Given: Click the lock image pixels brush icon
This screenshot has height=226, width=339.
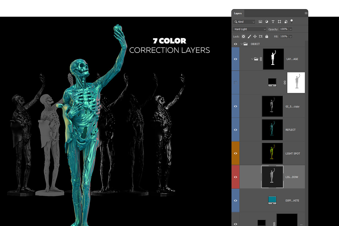Looking at the screenshot, I should click(249, 36).
